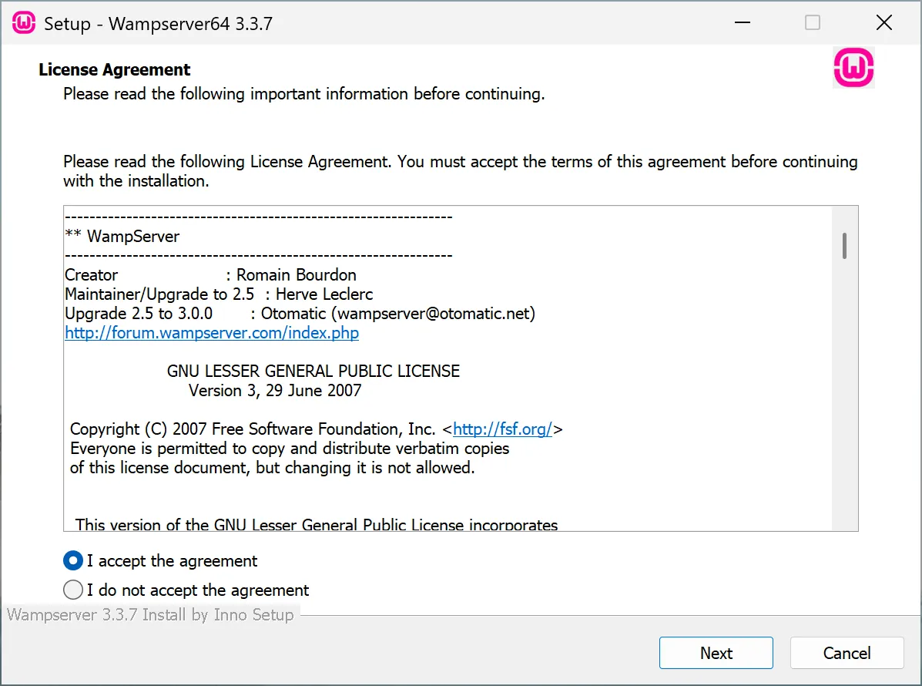Click the Wampserver icon in the title bar
This screenshot has width=922, height=686.
(x=24, y=23)
